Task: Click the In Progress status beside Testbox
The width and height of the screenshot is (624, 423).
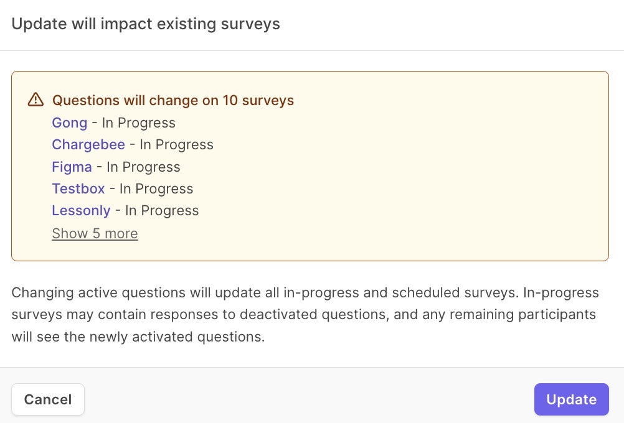Action: click(x=157, y=188)
